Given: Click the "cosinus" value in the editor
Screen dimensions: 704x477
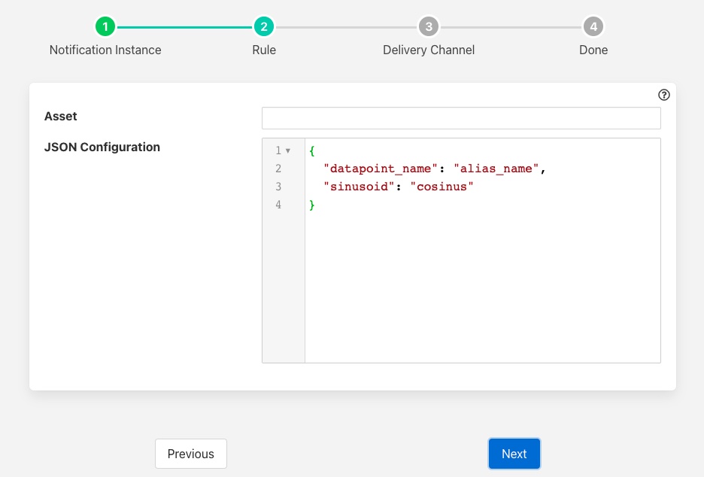Looking at the screenshot, I should pyautogui.click(x=442, y=187).
